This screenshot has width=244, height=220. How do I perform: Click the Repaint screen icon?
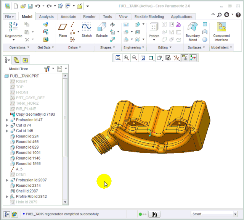coord(143,58)
